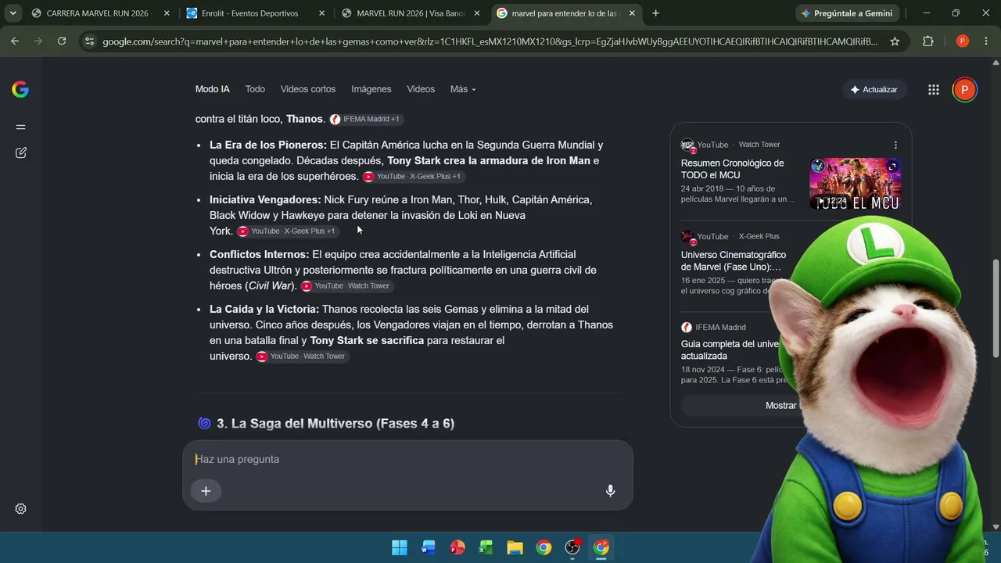
Task: Click the text La Caída y la Victoria
Action: 264,309
